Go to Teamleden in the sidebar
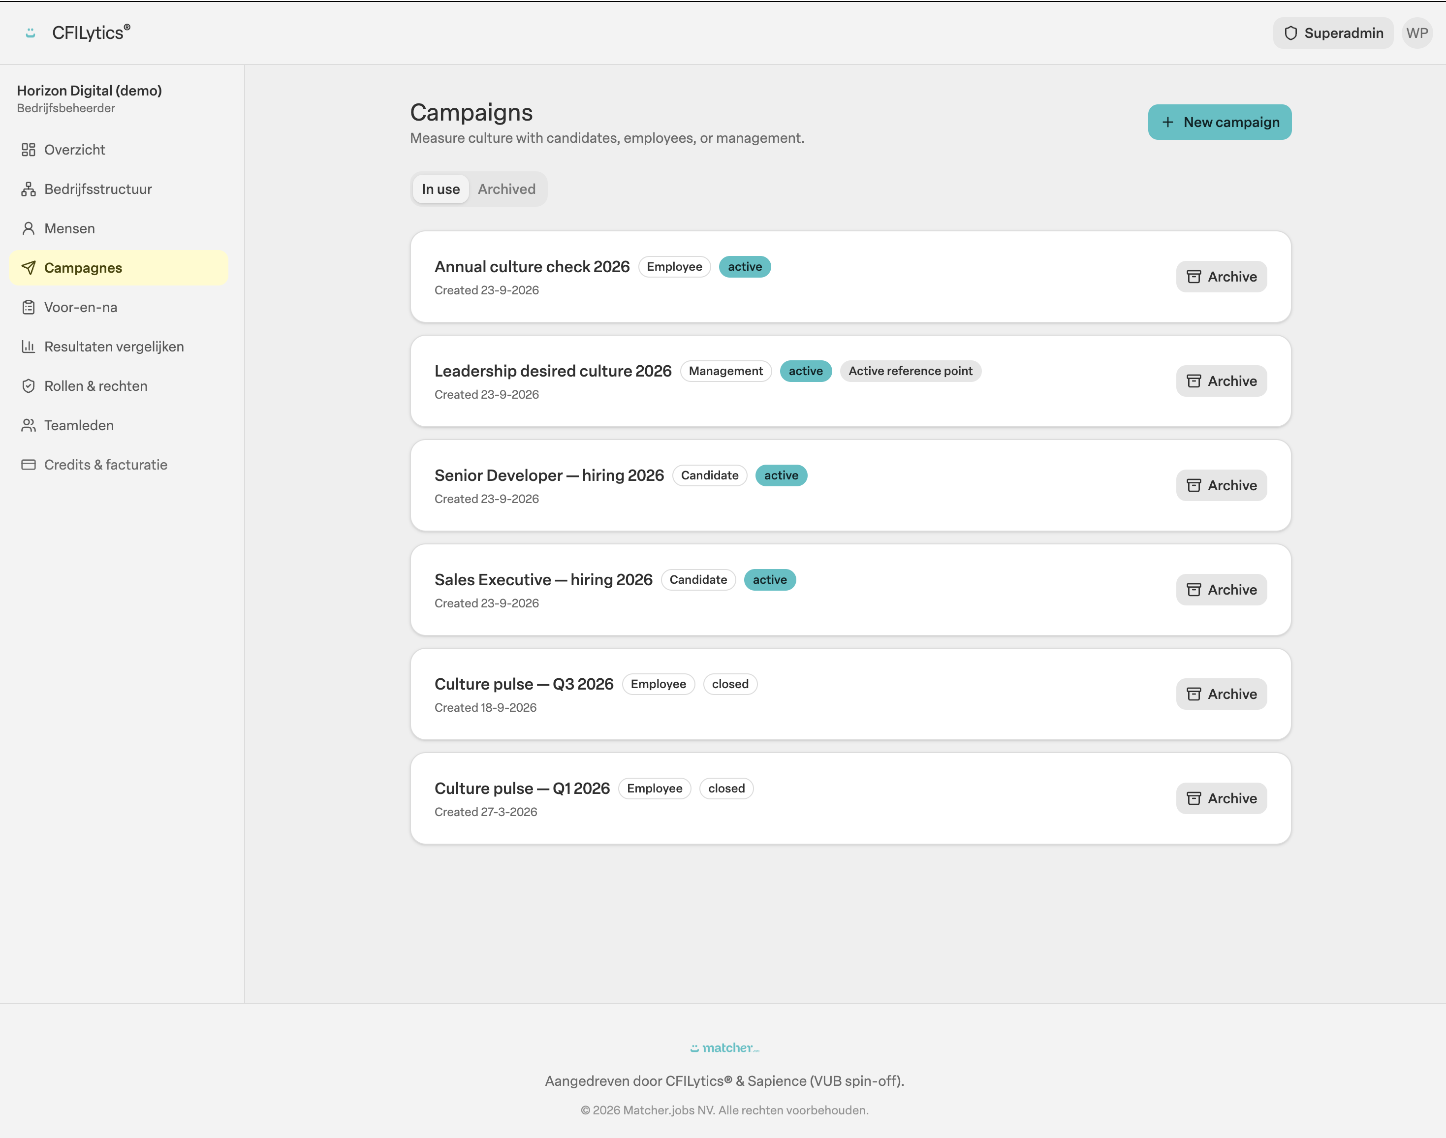1446x1138 pixels. click(x=119, y=425)
